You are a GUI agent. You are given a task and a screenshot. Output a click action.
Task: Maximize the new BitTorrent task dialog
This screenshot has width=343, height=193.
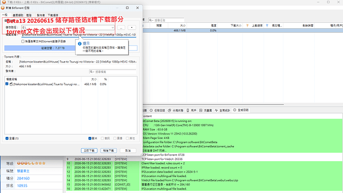pos(127,8)
